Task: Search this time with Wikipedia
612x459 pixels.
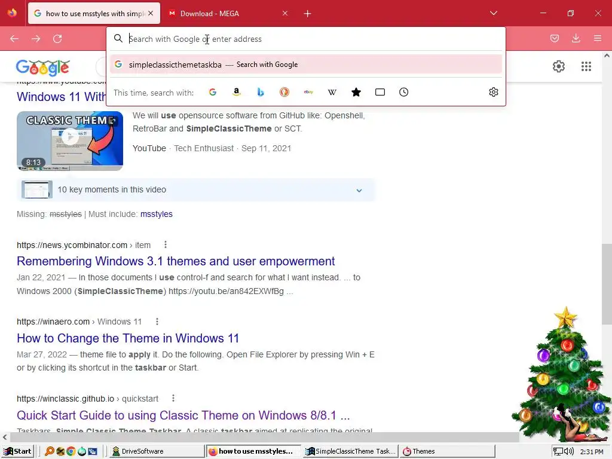Action: 332,92
